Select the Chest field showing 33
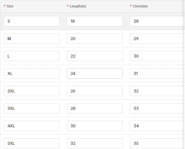The height and width of the screenshot is (149, 185). [157, 108]
